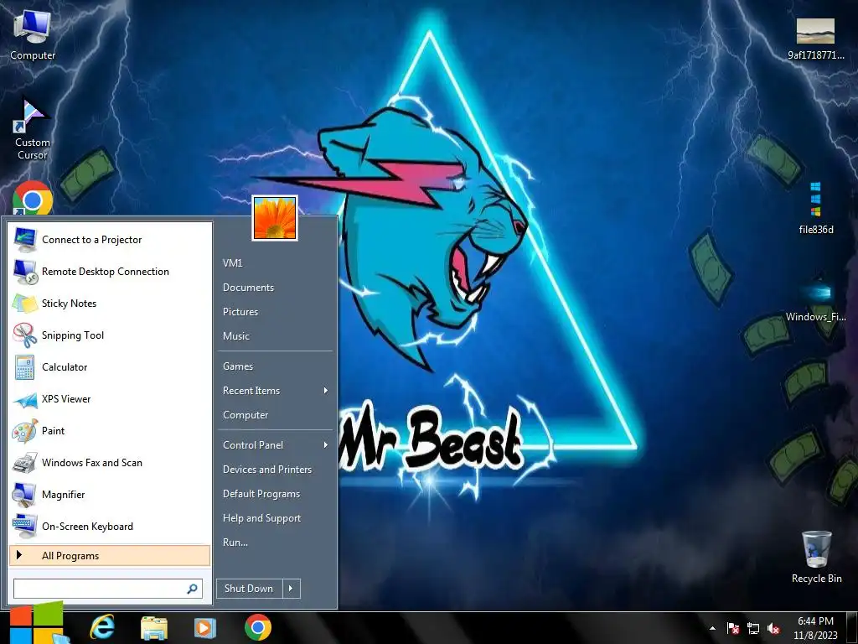Launch Magnifier text label
This screenshot has height=644, width=858.
click(x=64, y=495)
